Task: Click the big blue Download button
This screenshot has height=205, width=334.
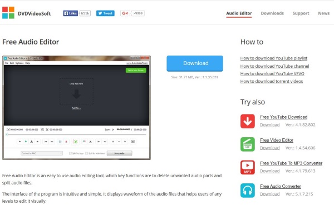Action: [x=195, y=63]
